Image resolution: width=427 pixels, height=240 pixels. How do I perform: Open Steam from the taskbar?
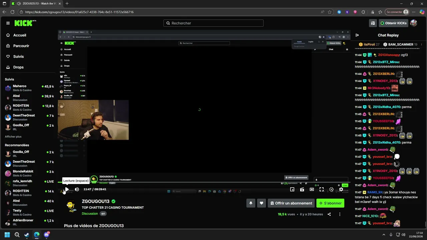pyautogui.click(x=27, y=235)
